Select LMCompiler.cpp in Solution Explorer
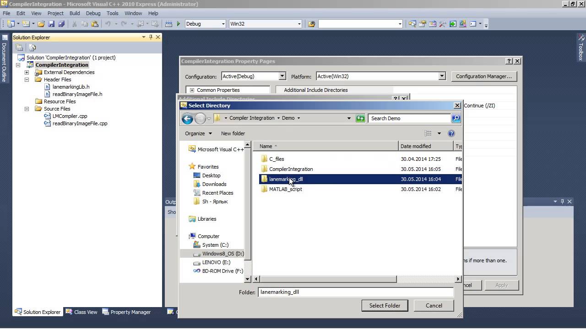 70,116
